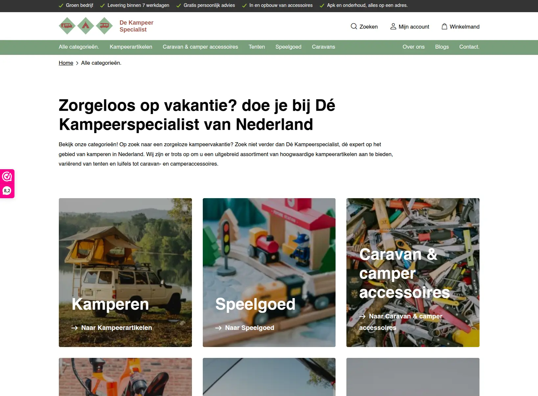Go to the Tenten menu item
Image resolution: width=538 pixels, height=396 pixels.
(257, 47)
